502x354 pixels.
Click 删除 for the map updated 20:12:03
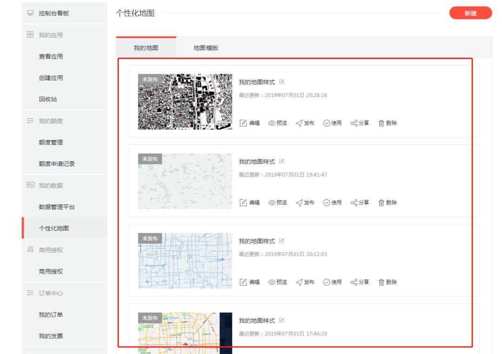388,282
